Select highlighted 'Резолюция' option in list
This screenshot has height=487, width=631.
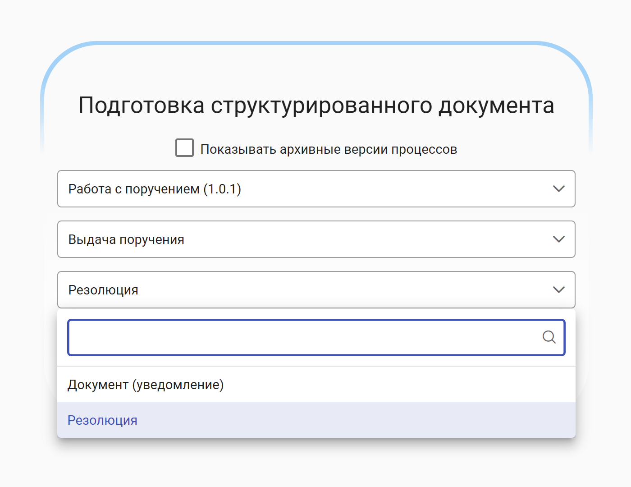(x=316, y=420)
